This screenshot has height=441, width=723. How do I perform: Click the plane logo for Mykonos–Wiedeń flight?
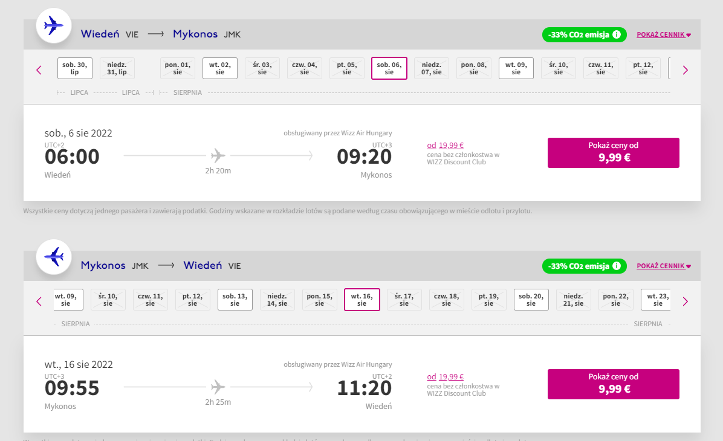[x=54, y=257]
